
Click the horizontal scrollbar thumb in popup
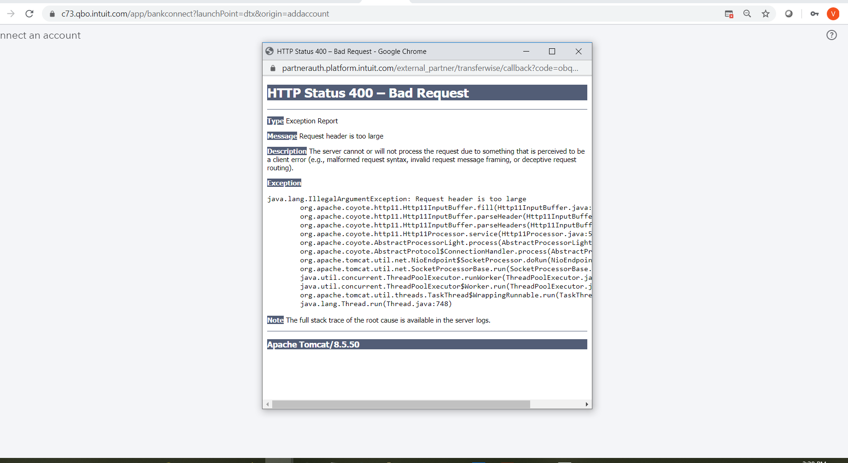[401, 404]
